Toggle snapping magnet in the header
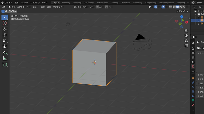 point(97,7)
